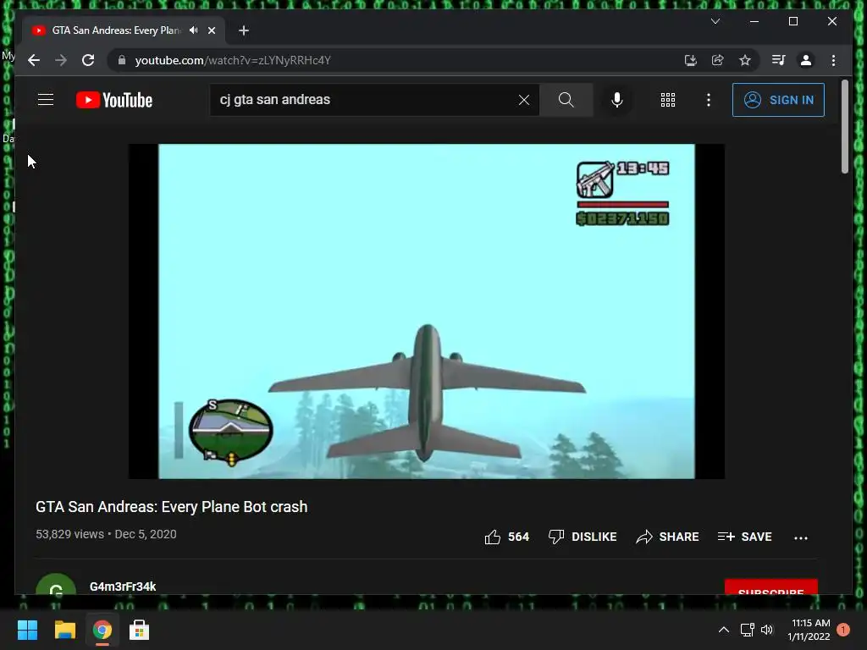Open Chrome three-dot menu
The image size is (867, 650).
pyautogui.click(x=833, y=60)
